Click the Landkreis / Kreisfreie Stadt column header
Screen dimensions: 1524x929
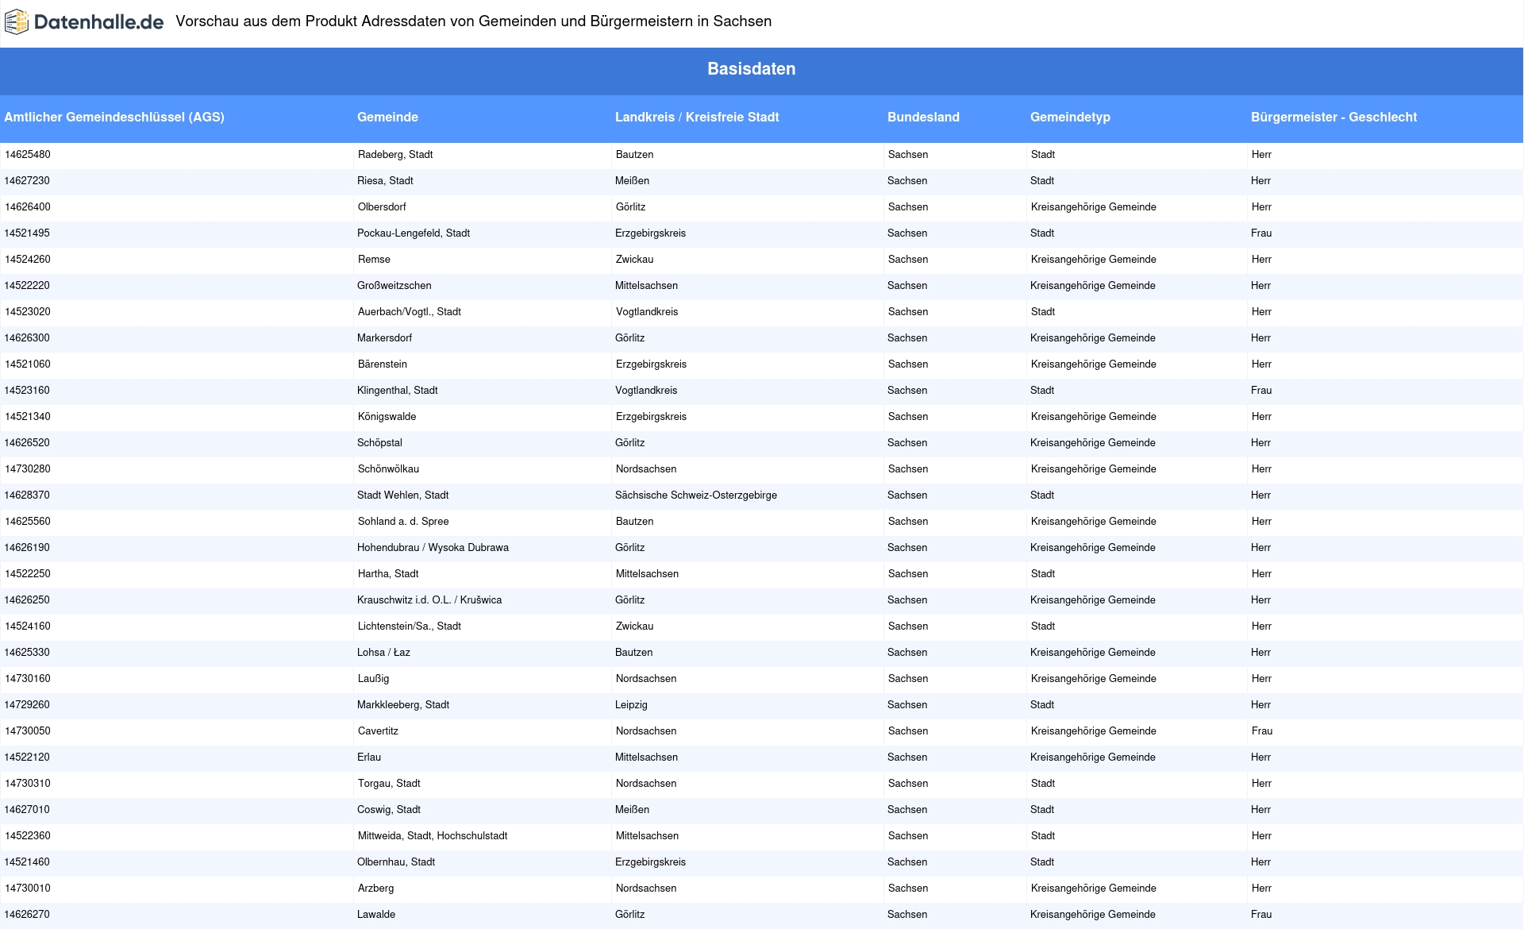coord(697,117)
